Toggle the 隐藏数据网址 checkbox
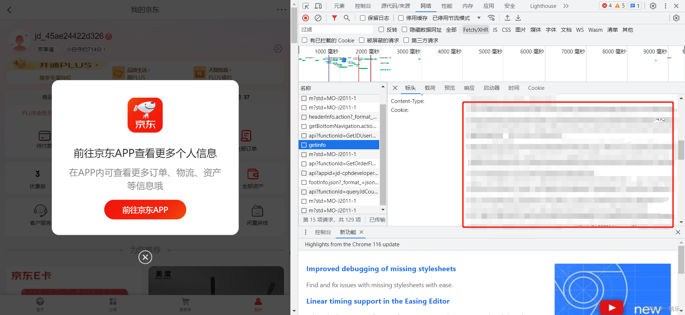This screenshot has width=685, height=315. coord(404,30)
